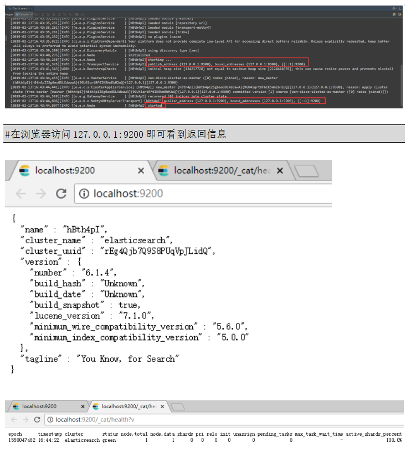Click the "started" log entry in IDE console
This screenshot has height=449, width=411.
tap(155, 106)
